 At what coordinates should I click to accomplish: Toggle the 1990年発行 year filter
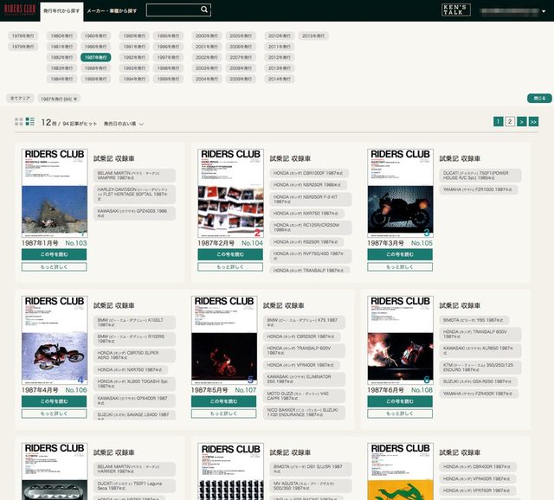[134, 35]
